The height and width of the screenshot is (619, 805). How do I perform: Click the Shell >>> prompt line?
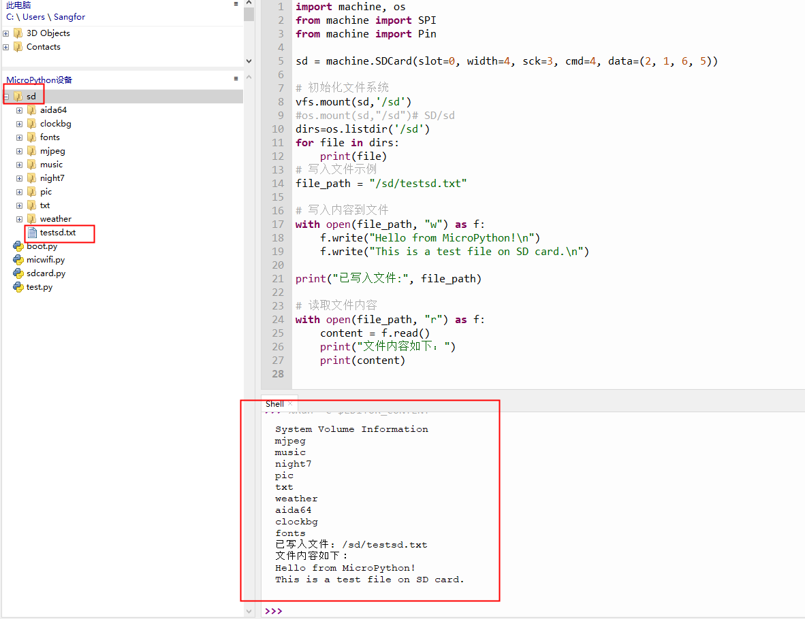(x=272, y=610)
